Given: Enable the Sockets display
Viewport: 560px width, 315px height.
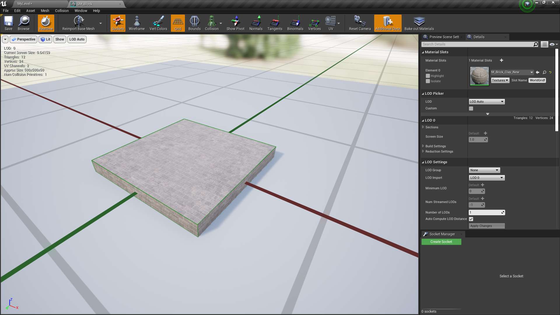Looking at the screenshot, I should coord(118,23).
